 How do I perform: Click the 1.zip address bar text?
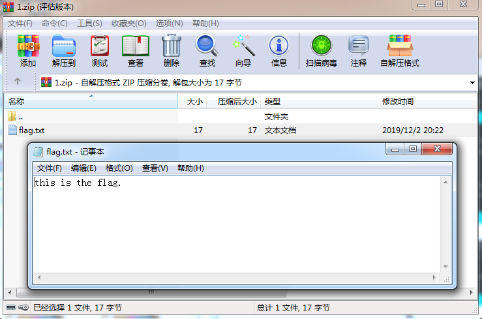(148, 83)
